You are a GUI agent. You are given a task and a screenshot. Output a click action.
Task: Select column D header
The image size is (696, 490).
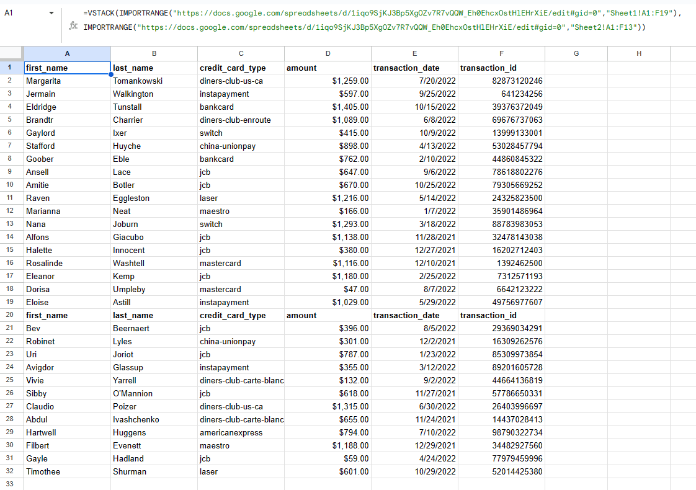click(328, 53)
